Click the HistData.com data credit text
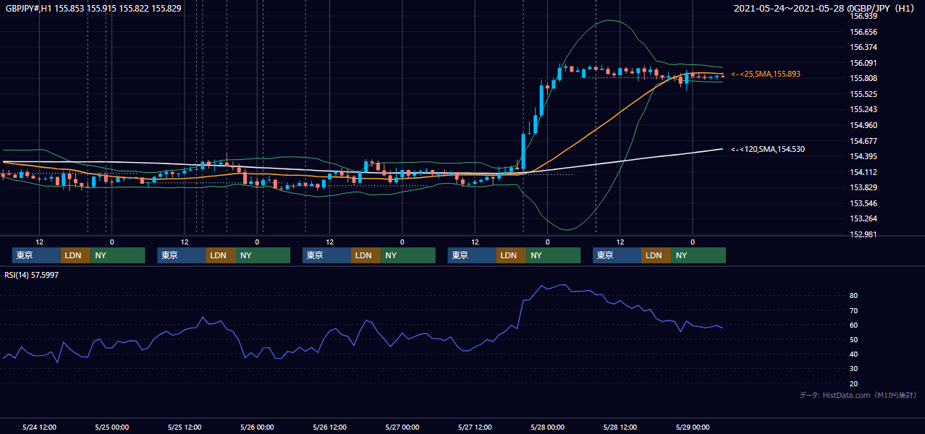This screenshot has height=434, width=925. pos(858,395)
